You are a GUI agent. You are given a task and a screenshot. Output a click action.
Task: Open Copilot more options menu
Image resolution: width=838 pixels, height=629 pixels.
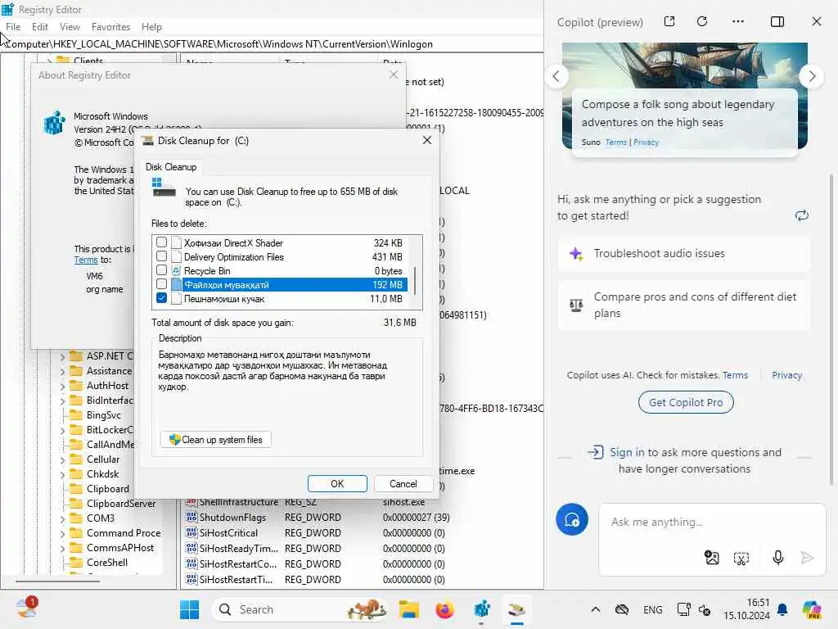[738, 21]
